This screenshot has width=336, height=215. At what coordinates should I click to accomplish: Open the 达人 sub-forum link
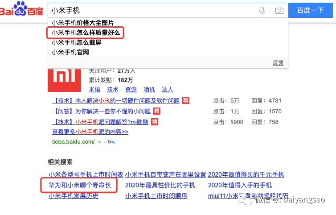(168, 90)
